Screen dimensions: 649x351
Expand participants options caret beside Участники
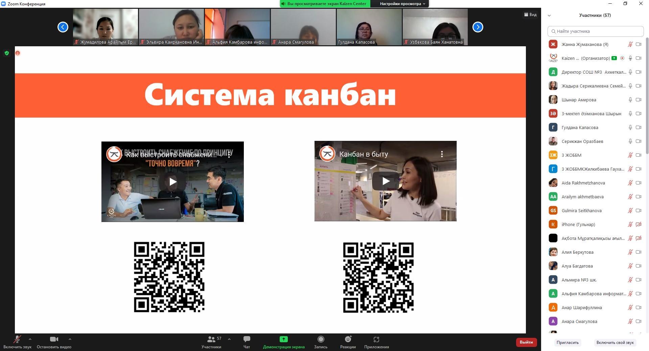229,339
